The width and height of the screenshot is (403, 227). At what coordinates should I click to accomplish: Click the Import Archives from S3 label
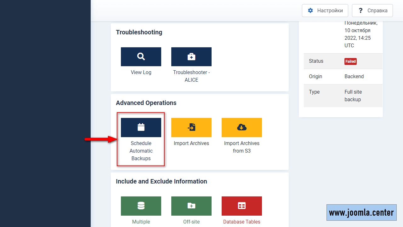pos(242,147)
